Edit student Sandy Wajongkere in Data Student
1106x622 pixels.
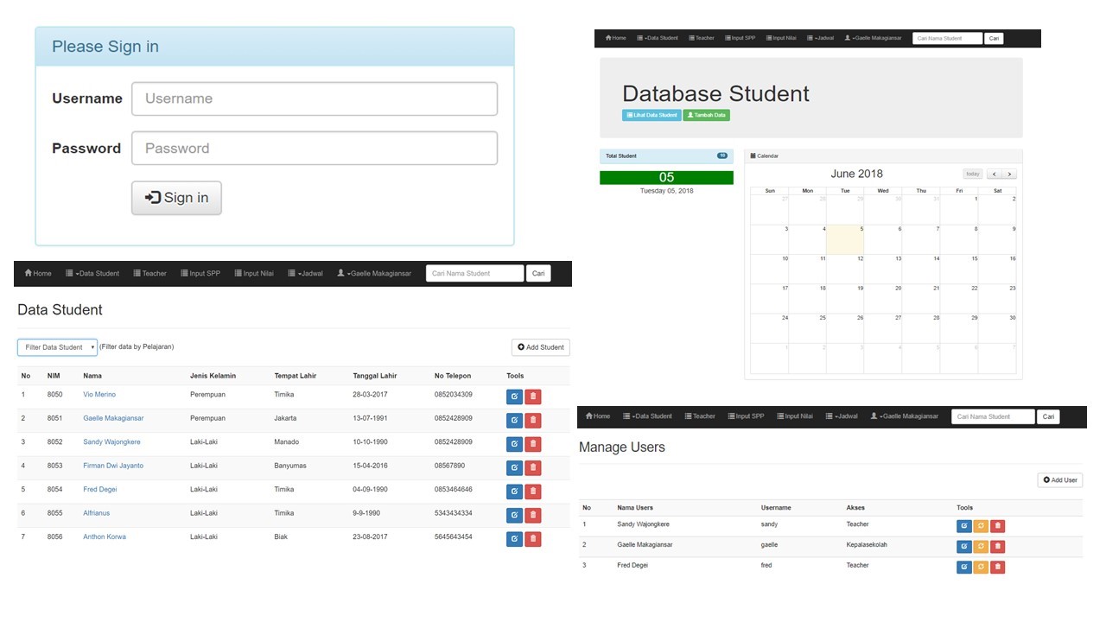[x=514, y=444]
